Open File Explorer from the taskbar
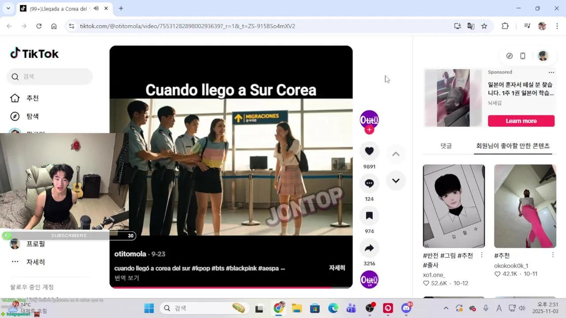Viewport: 566px width, 318px height. [x=296, y=308]
